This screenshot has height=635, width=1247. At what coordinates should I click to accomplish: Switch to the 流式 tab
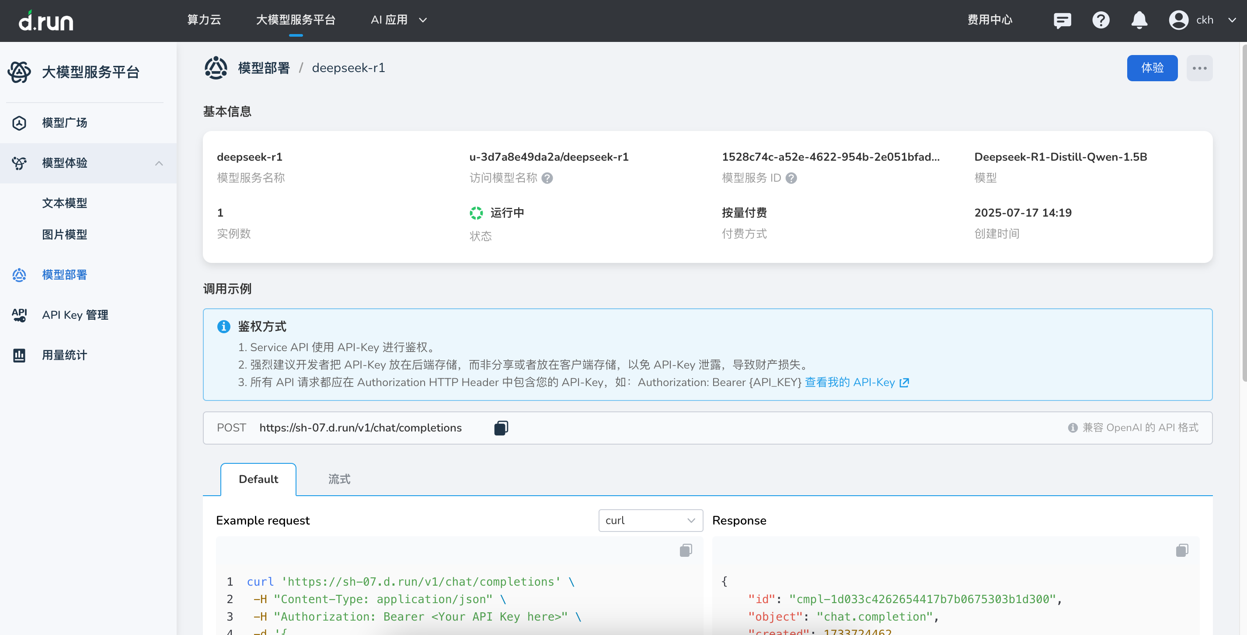339,479
